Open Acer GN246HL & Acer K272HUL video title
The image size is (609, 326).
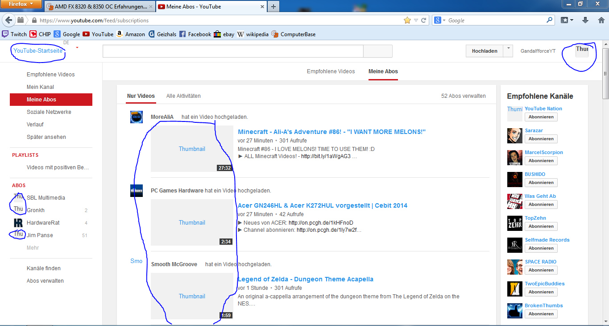coord(323,205)
